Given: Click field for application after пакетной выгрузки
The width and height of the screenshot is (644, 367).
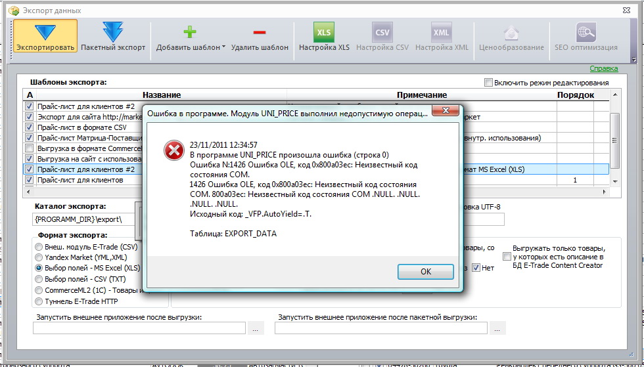Looking at the screenshot, I should [x=380, y=328].
